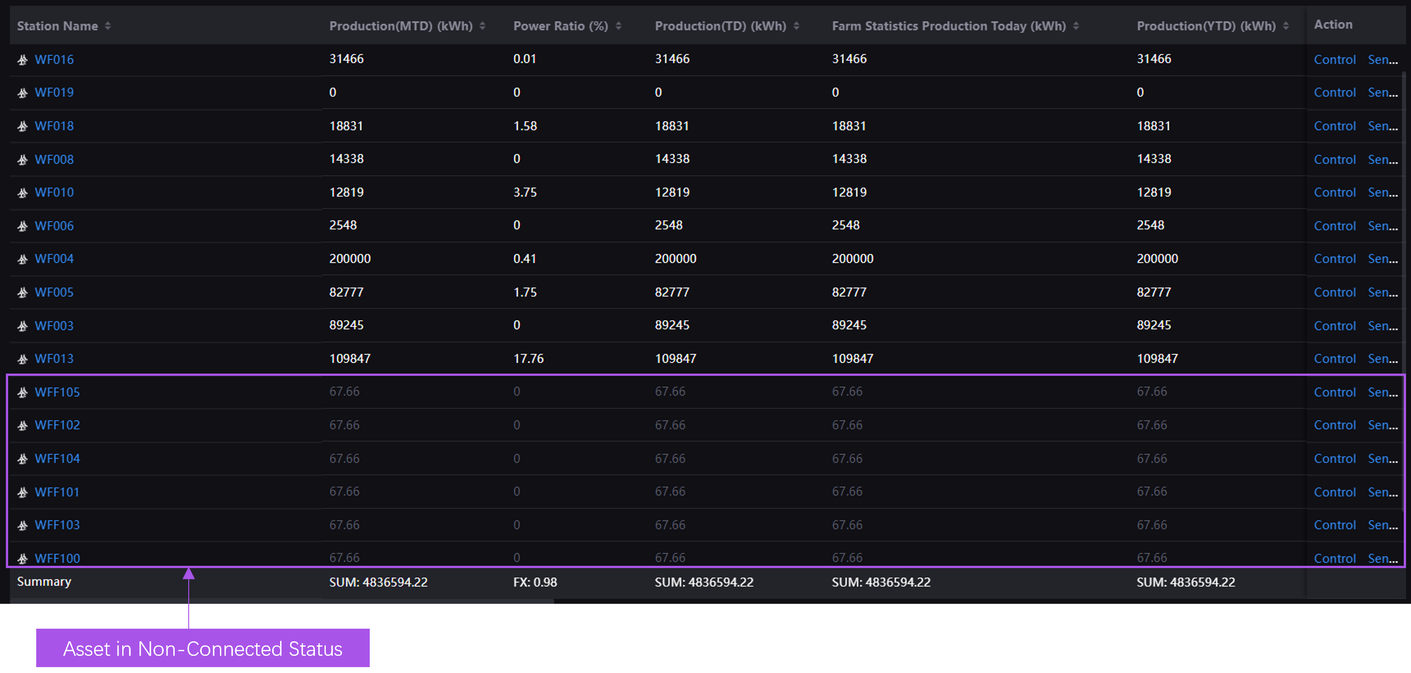This screenshot has height=673, width=1411.
Task: Click Control for WF010 row
Action: (1335, 193)
